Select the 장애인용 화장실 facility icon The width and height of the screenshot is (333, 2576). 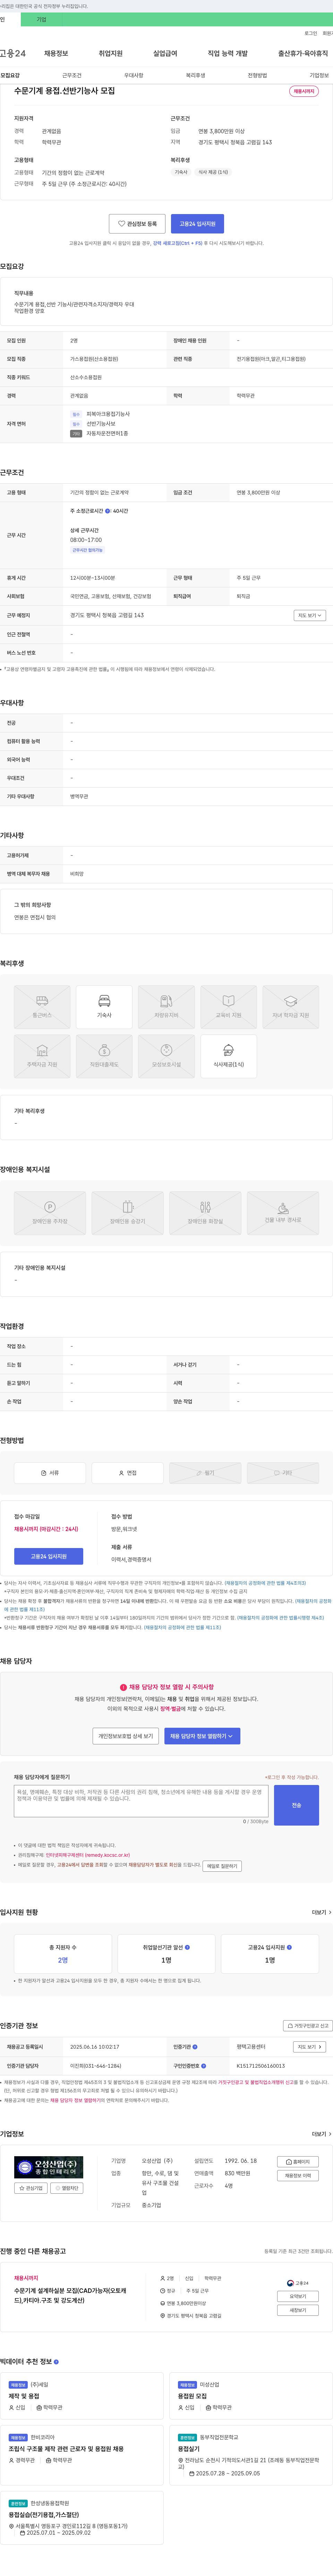click(x=205, y=1213)
